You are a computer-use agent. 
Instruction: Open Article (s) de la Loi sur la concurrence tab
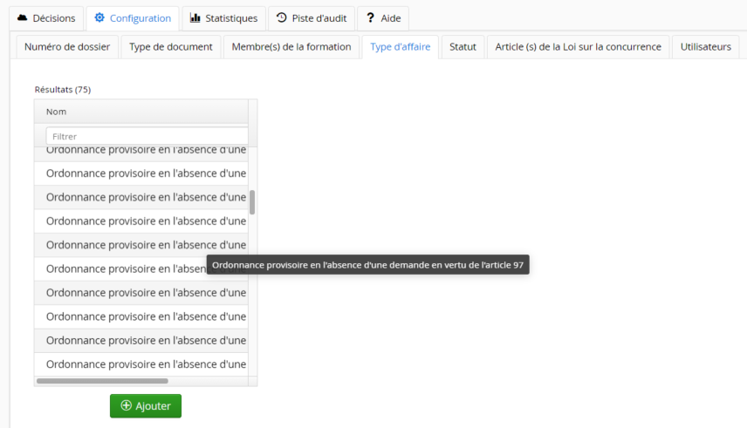[x=578, y=47]
